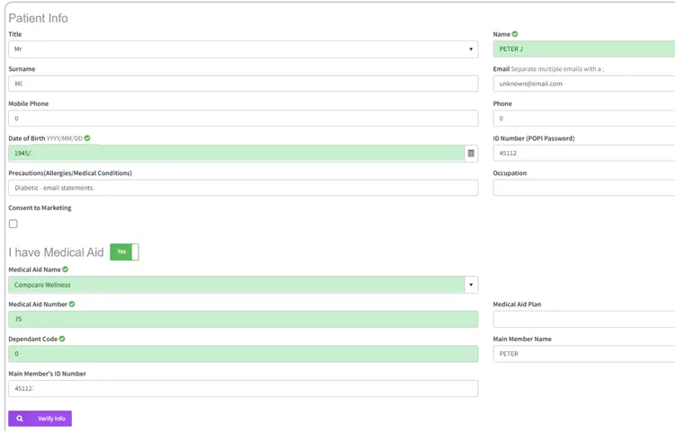This screenshot has height=433, width=675.
Task: Click the check icon next to Date of Birth
Action: point(87,138)
